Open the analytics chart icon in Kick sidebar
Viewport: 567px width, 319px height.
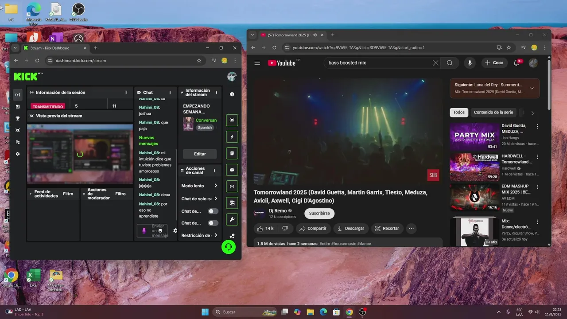click(x=18, y=107)
